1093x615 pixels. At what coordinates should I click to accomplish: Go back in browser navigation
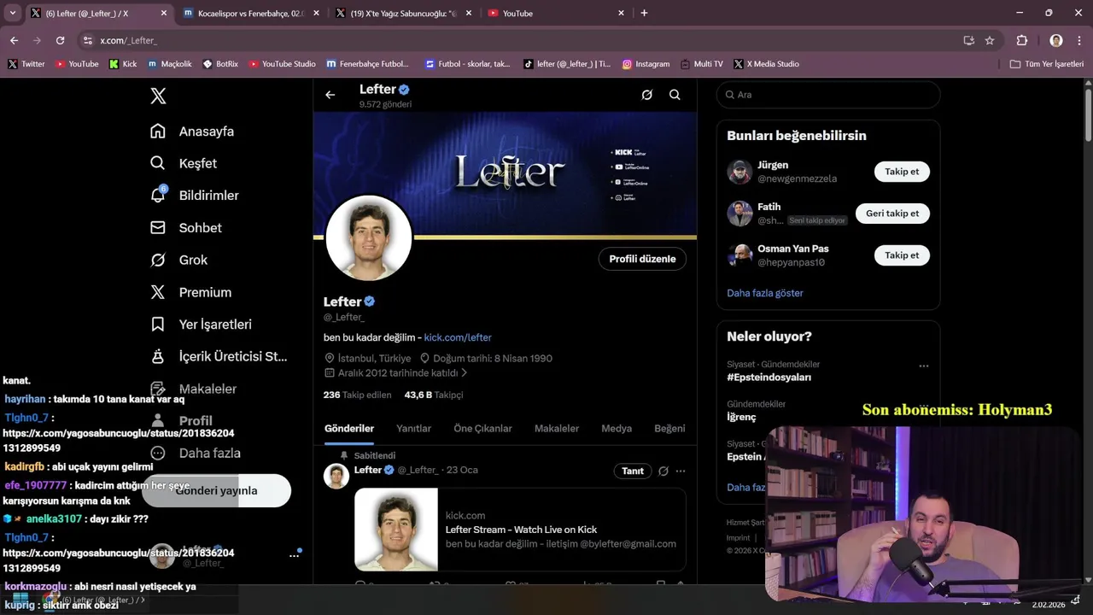tap(14, 40)
